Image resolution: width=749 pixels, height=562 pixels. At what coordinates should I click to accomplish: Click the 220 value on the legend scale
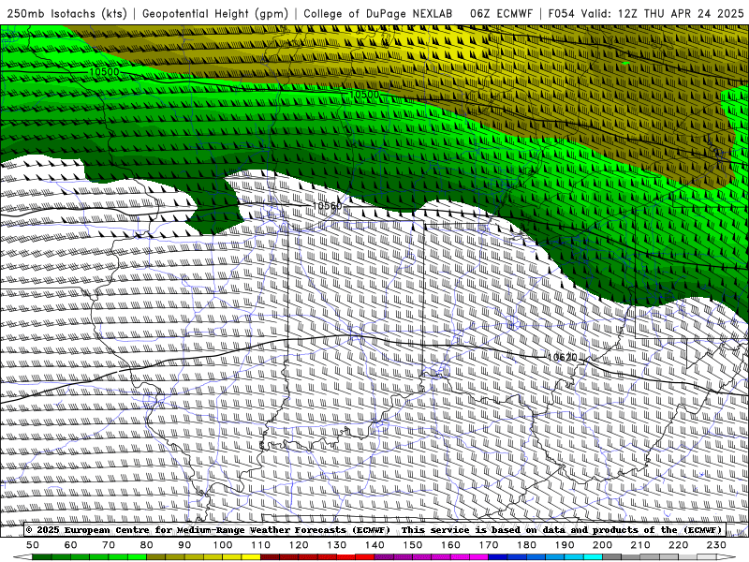(678, 545)
